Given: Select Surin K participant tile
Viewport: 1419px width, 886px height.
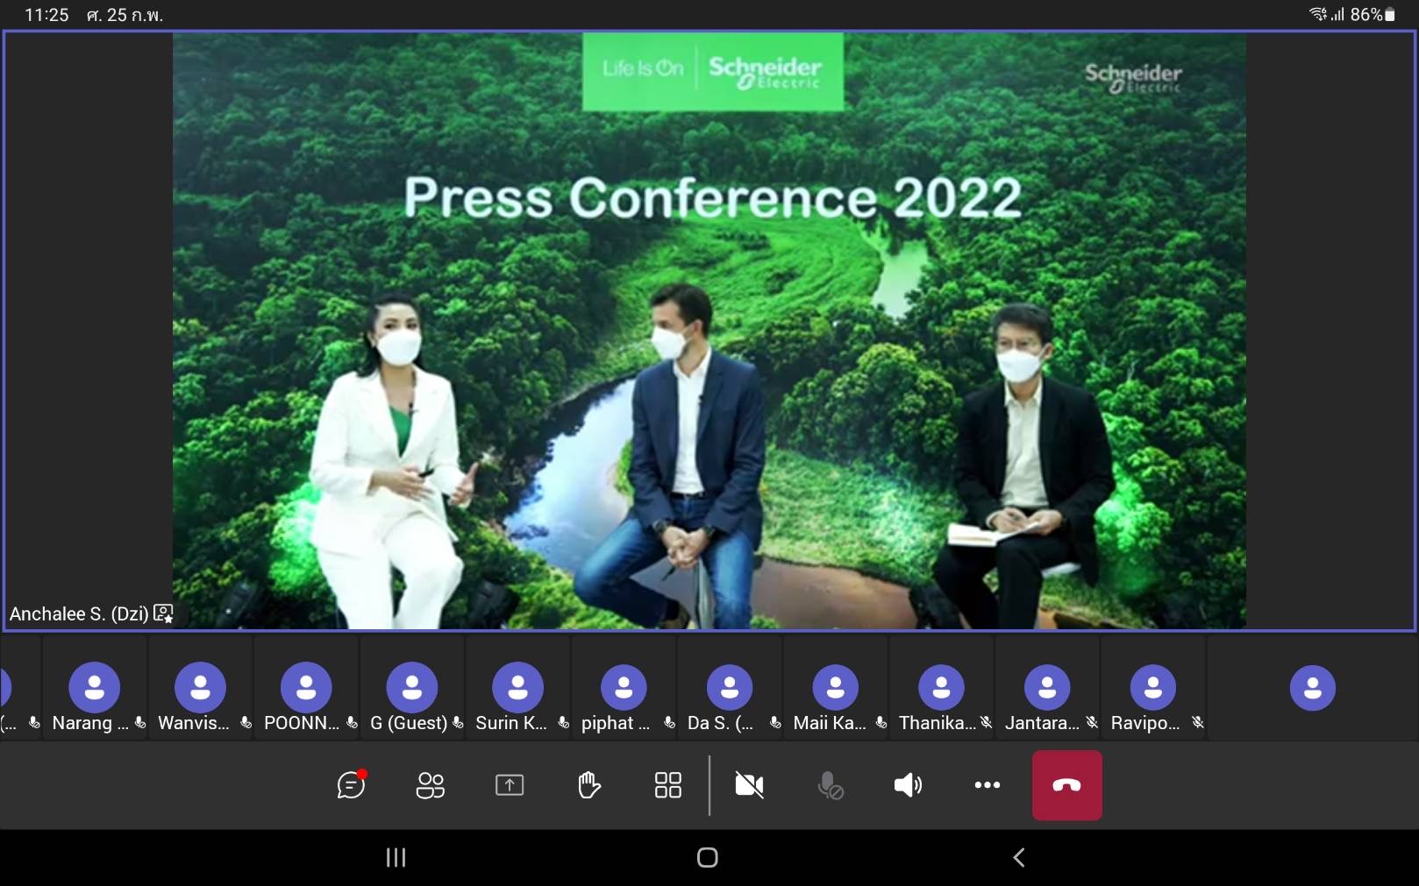Looking at the screenshot, I should 518,689.
